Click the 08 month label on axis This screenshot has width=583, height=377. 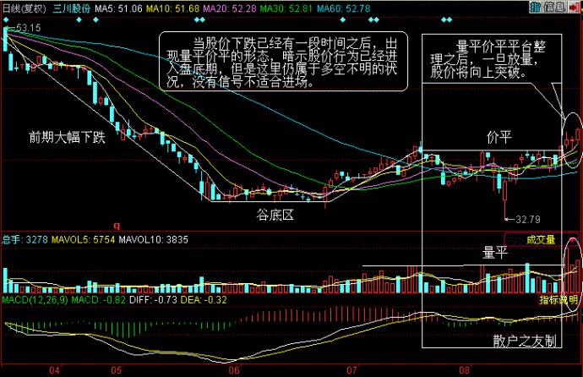click(x=464, y=370)
